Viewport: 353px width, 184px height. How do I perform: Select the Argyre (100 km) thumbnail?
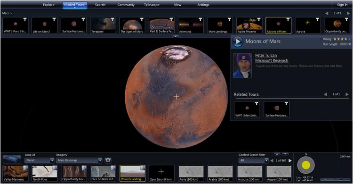279,173
